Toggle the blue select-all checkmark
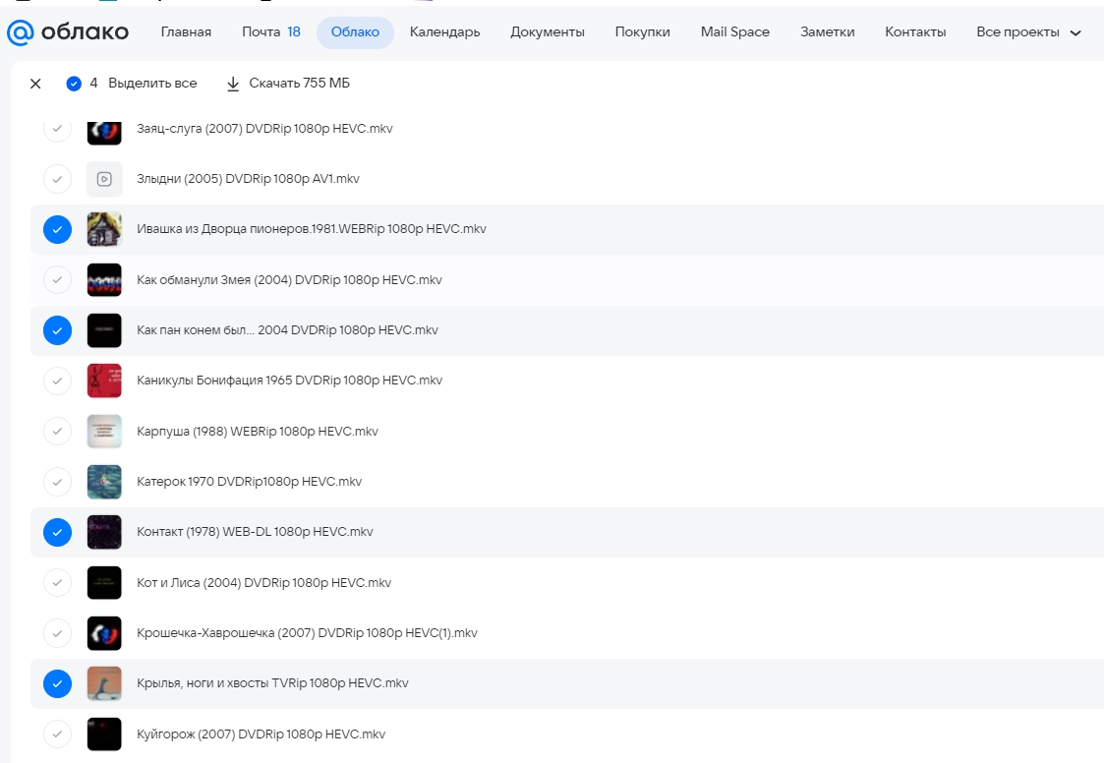1104x763 pixels. [74, 84]
